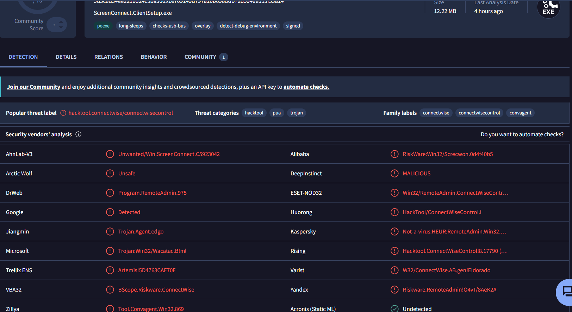Select the 'peexe' tag

coord(103,26)
